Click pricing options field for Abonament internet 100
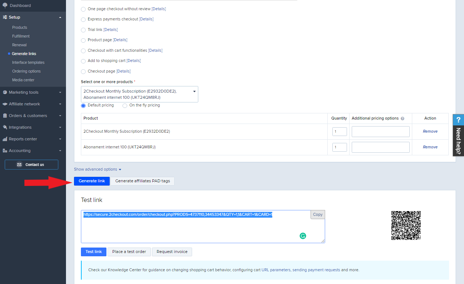This screenshot has height=284, width=464. coord(381,147)
